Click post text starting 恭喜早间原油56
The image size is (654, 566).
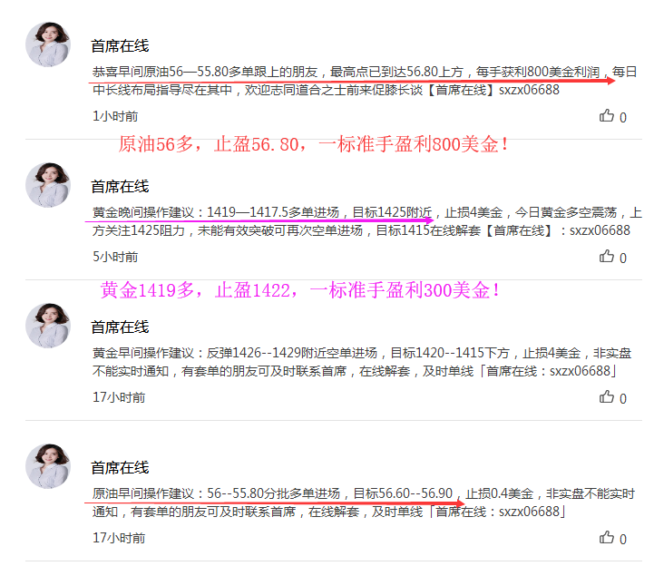[365, 81]
